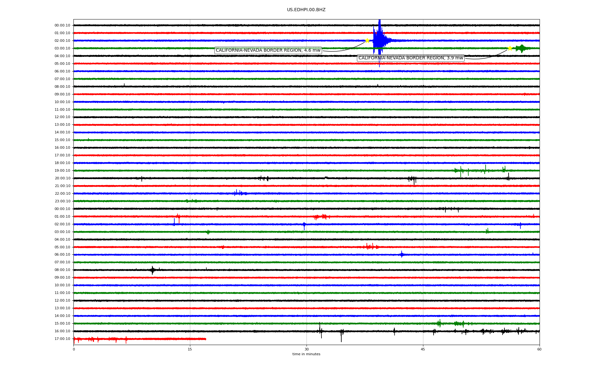
Task: Click the US.EDHPI.00.BHZ plot title
Action: coord(306,10)
